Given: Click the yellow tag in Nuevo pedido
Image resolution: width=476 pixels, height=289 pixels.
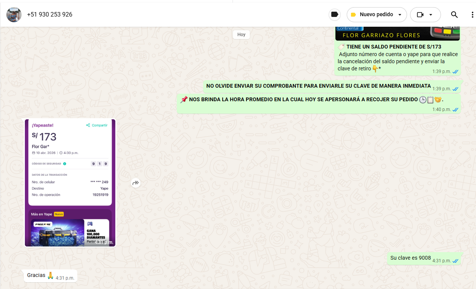Looking at the screenshot, I should 353,15.
